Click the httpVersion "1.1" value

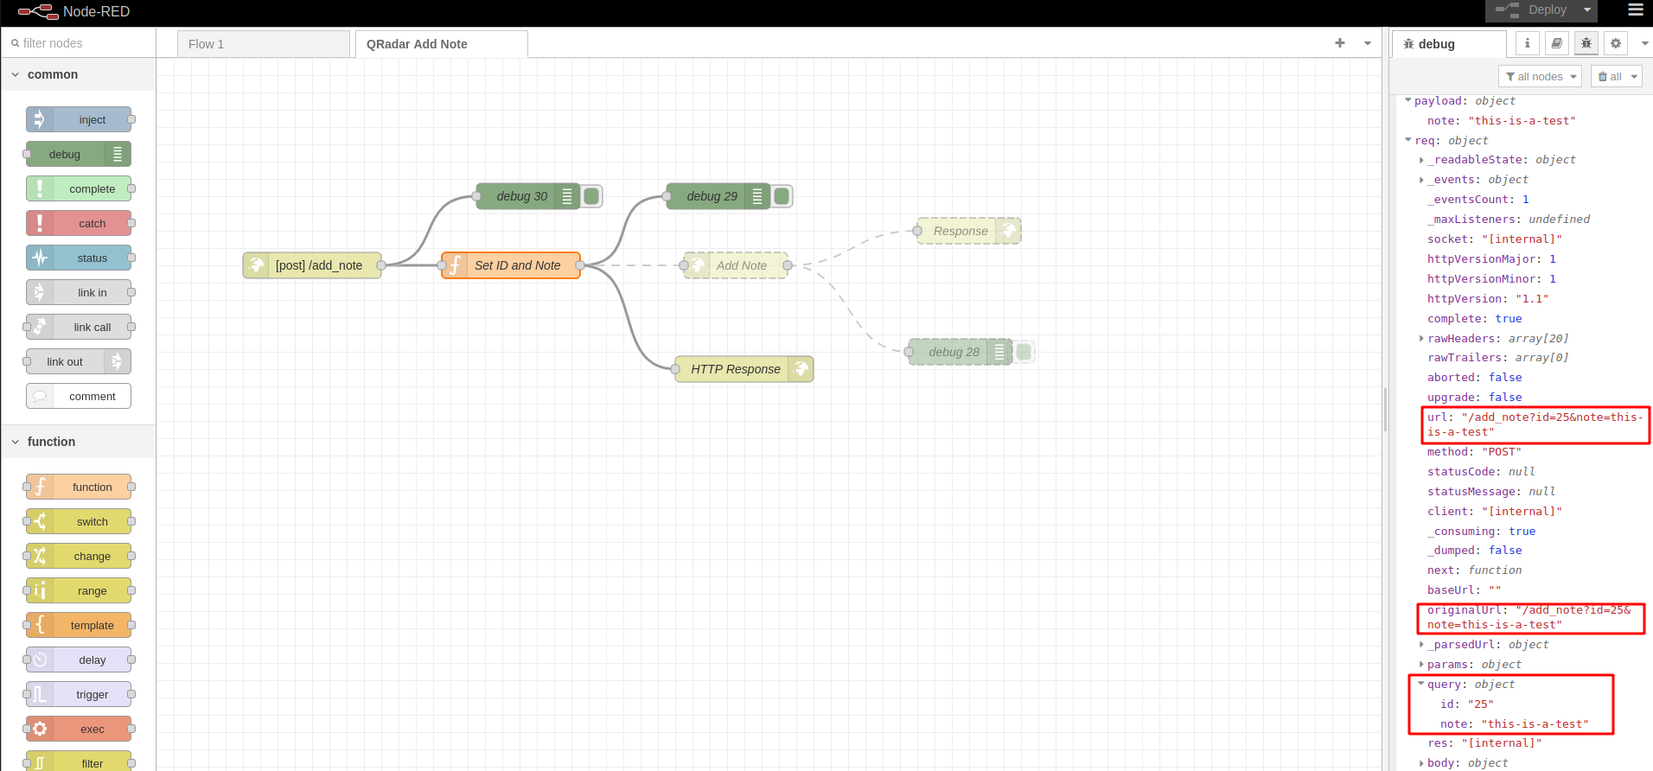(1532, 299)
